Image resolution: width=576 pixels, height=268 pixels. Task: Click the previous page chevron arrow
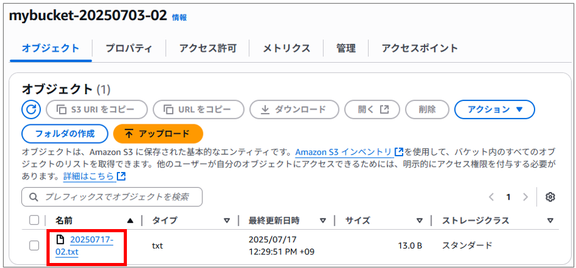[491, 197]
